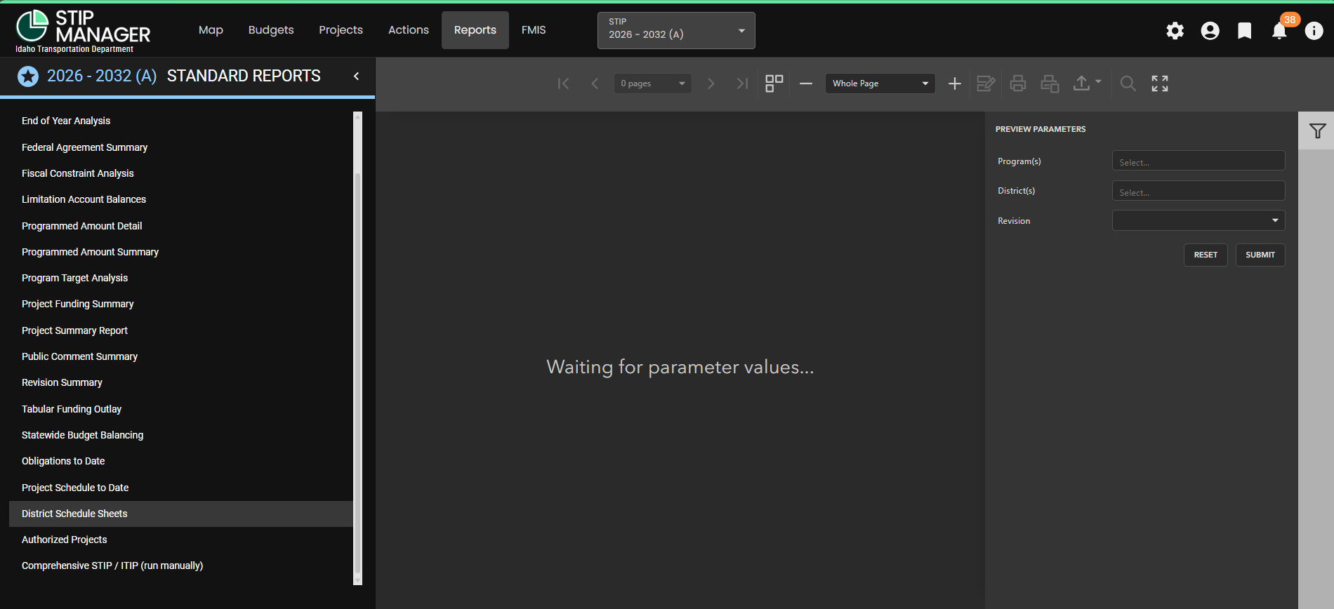Print the report
The image size is (1334, 609).
coord(1018,83)
